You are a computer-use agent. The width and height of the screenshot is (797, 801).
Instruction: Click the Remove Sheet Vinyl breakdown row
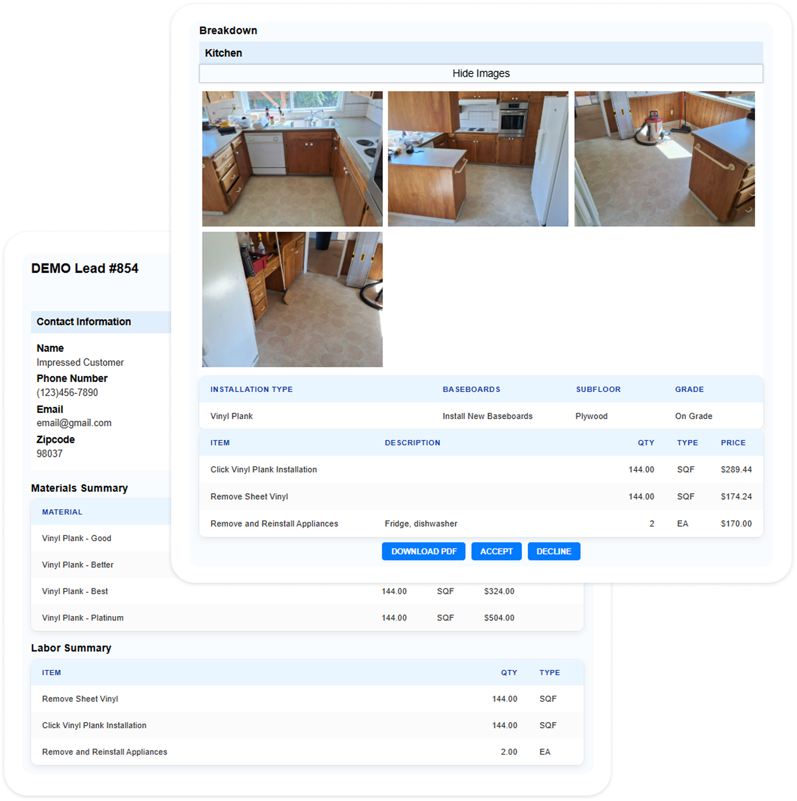point(249,496)
